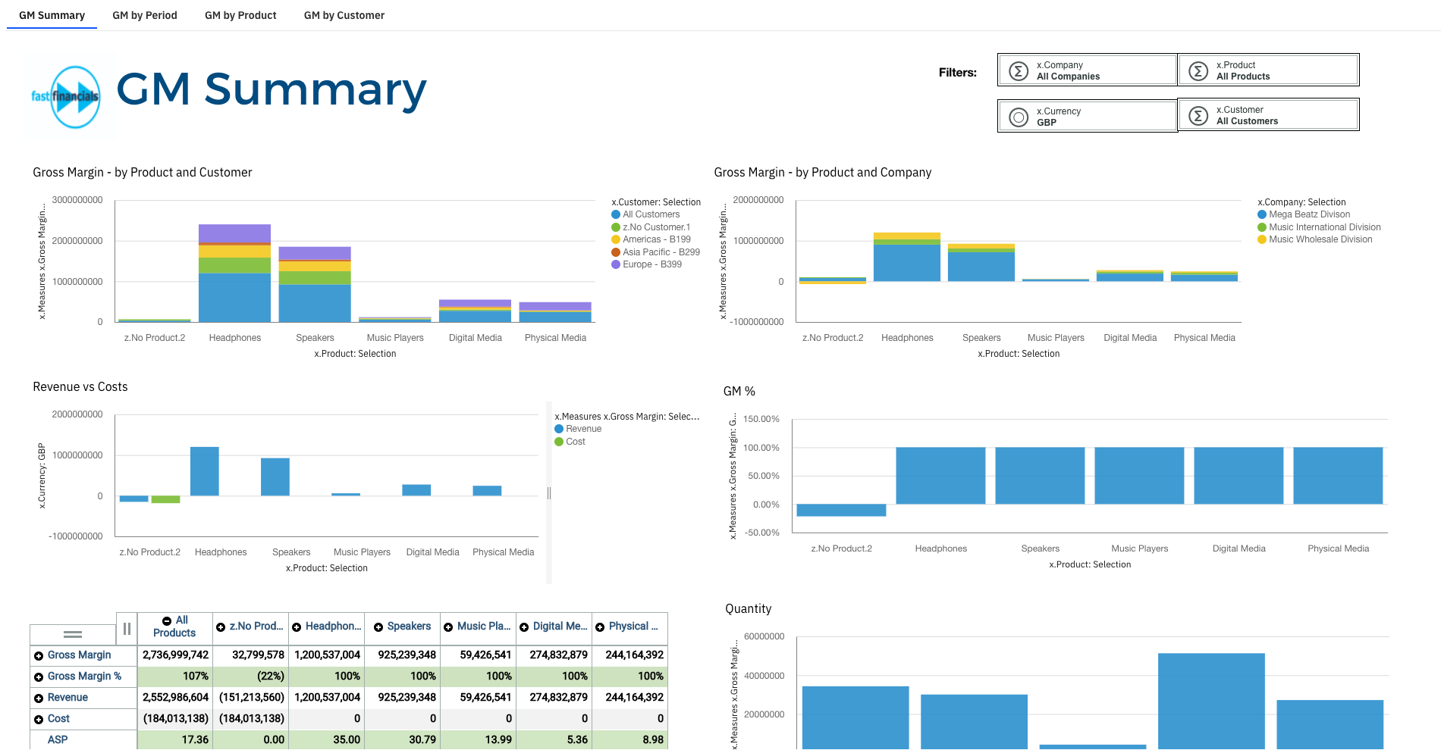Click the Physical Media label in customer chart
The width and height of the screenshot is (1441, 750).
[x=555, y=338]
